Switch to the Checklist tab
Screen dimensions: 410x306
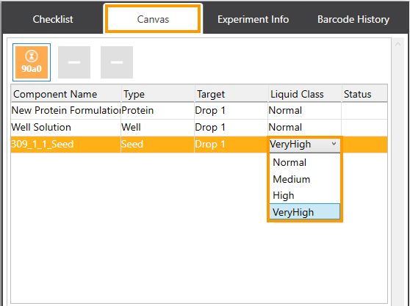pyautogui.click(x=53, y=19)
